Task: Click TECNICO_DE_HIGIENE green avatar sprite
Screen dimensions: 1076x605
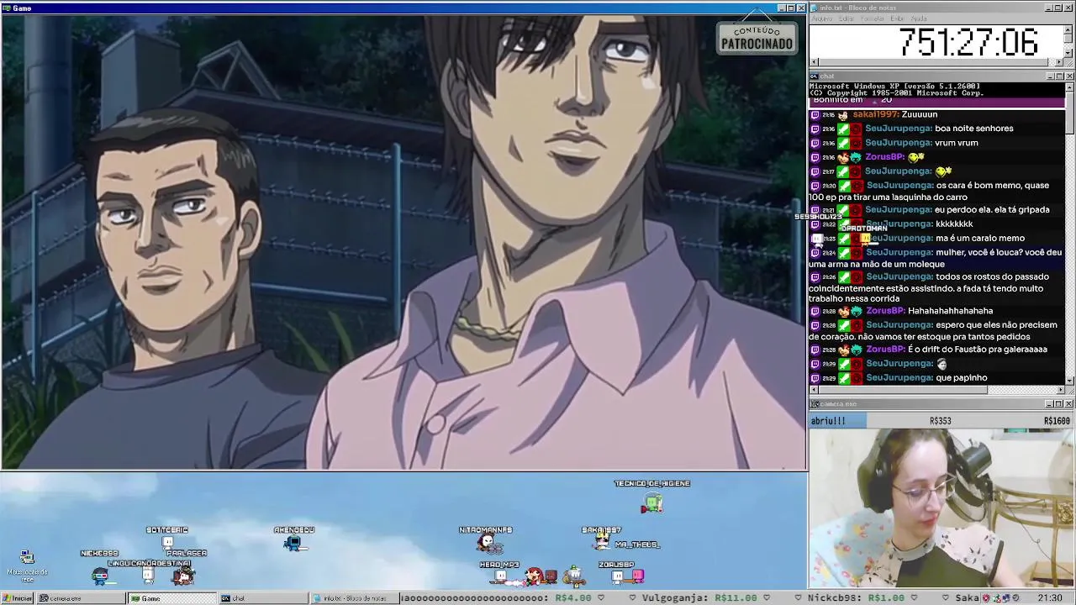Action: click(652, 503)
